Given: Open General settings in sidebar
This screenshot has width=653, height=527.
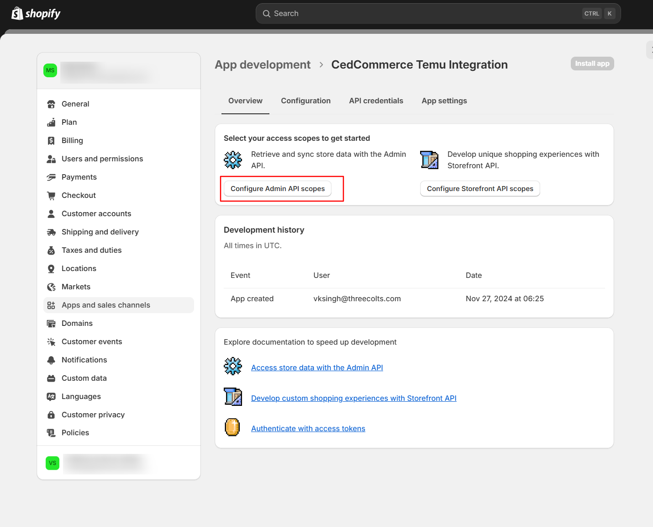Looking at the screenshot, I should [x=119, y=104].
